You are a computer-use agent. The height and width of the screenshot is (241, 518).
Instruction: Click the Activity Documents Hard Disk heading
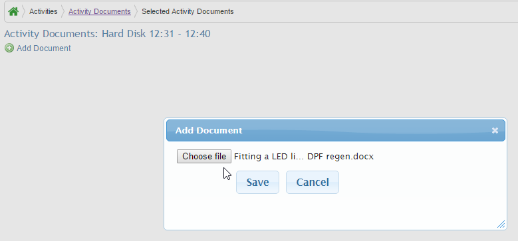107,34
